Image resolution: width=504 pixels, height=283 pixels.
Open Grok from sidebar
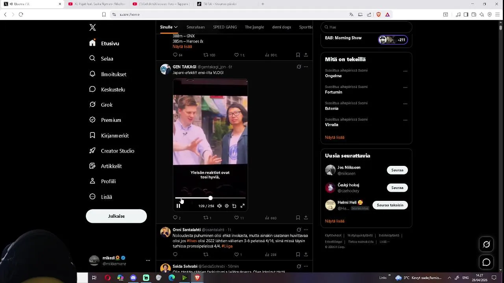click(101, 105)
